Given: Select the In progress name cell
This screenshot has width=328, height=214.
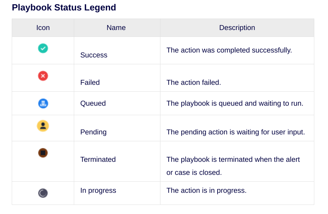Looking at the screenshot, I should [x=98, y=191].
